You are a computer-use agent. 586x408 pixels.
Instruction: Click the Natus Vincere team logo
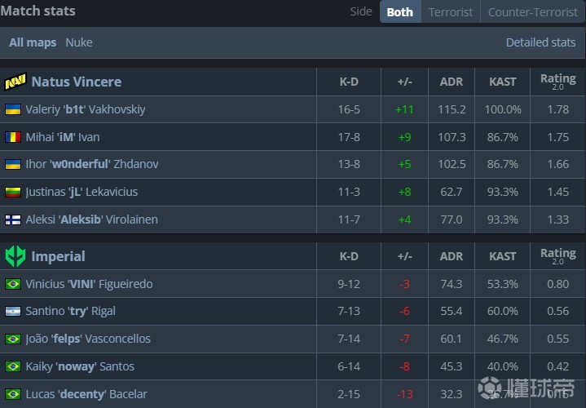pyautogui.click(x=15, y=82)
